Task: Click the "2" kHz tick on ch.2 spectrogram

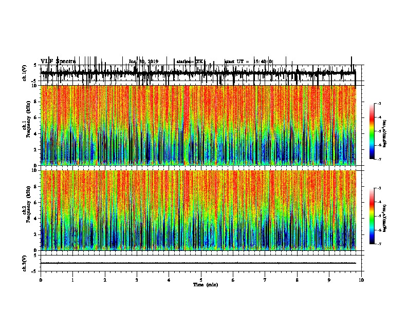Action: (x=35, y=234)
